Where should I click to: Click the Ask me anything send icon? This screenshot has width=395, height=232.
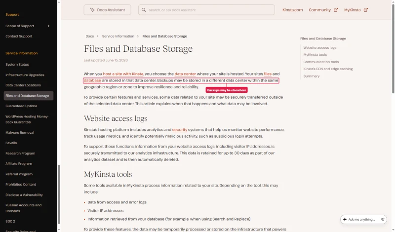[x=383, y=219]
